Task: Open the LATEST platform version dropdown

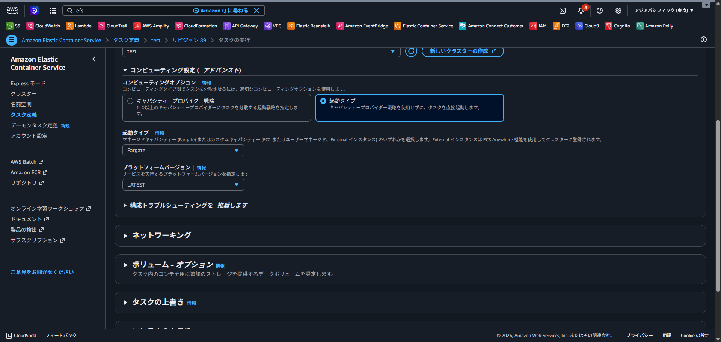Action: [183, 185]
